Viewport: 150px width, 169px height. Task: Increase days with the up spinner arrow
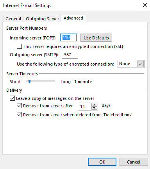click(95, 105)
